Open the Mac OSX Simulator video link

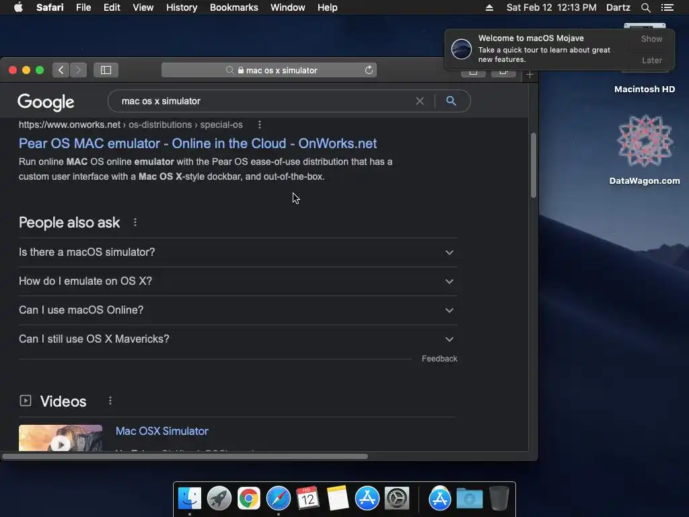pos(162,432)
